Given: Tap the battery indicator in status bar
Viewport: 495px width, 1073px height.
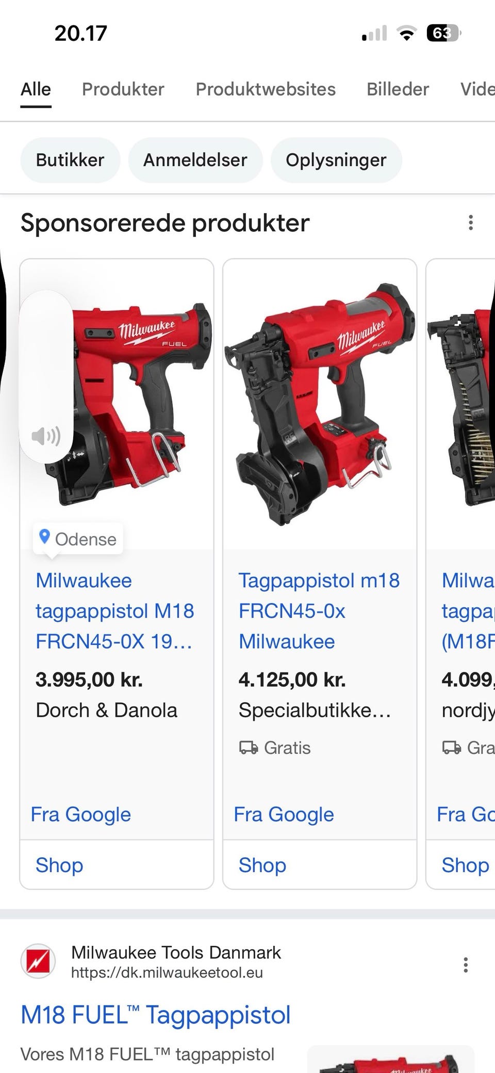Looking at the screenshot, I should click(443, 34).
